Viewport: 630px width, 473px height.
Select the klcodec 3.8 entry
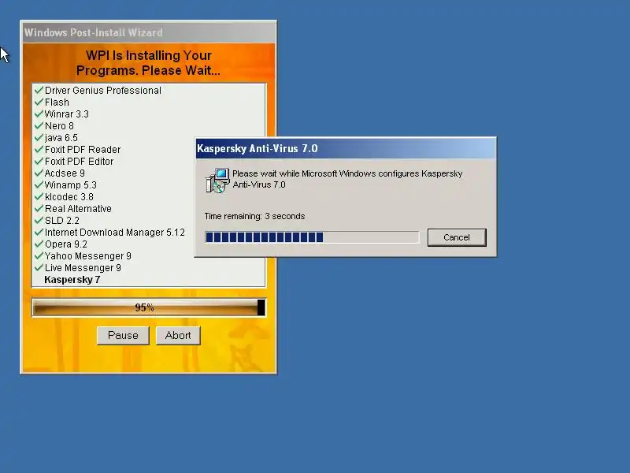tap(69, 197)
